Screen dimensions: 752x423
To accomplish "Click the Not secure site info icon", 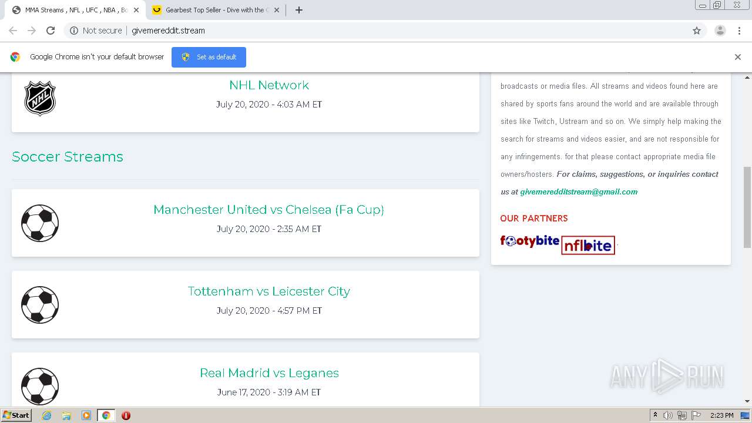I will point(74,31).
